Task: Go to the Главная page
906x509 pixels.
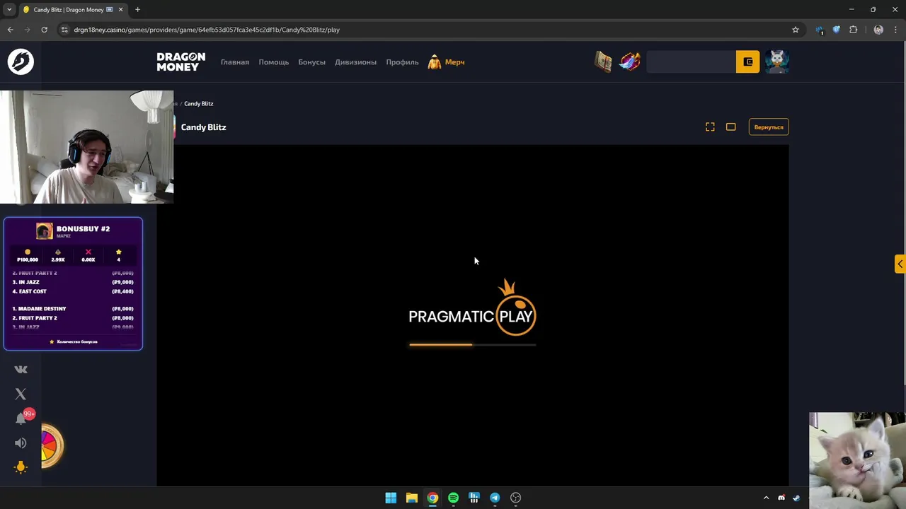Action: (235, 62)
